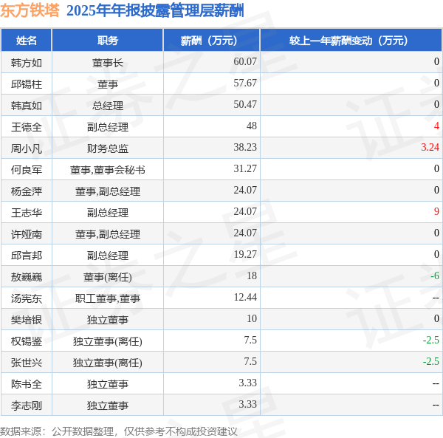The image size is (443, 438).
Task: Click the 较上一年薪酬变动（万元）column header
Action: (351, 41)
